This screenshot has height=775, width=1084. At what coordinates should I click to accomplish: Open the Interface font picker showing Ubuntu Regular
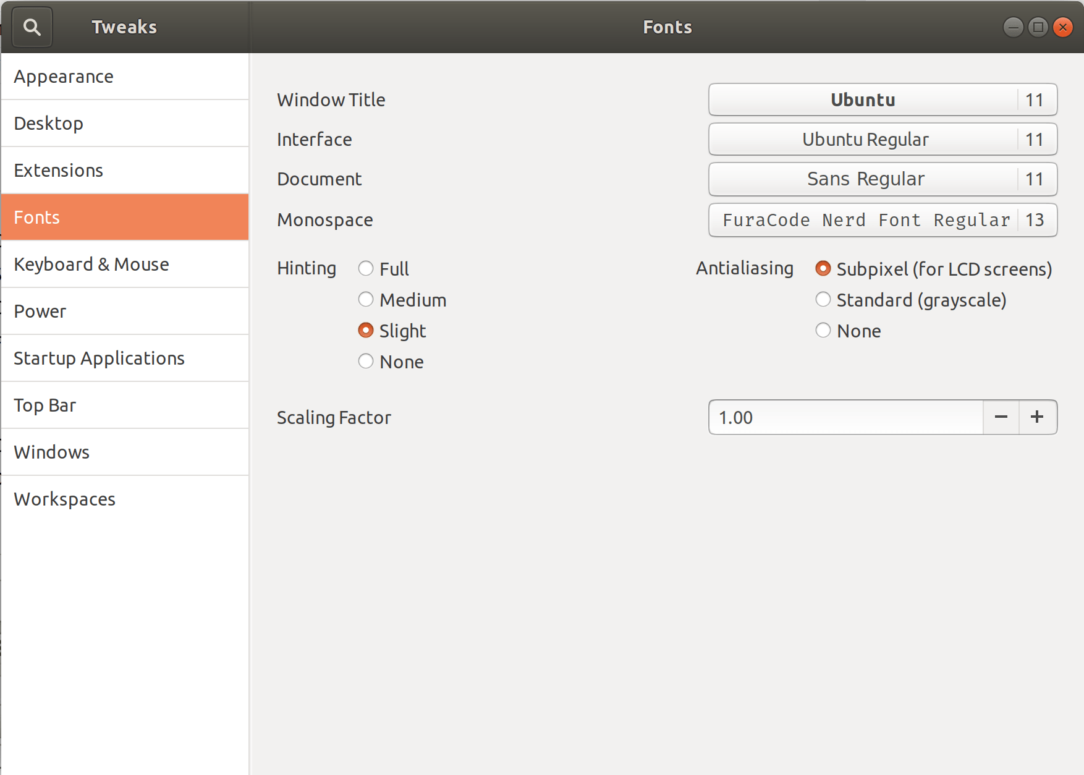883,139
